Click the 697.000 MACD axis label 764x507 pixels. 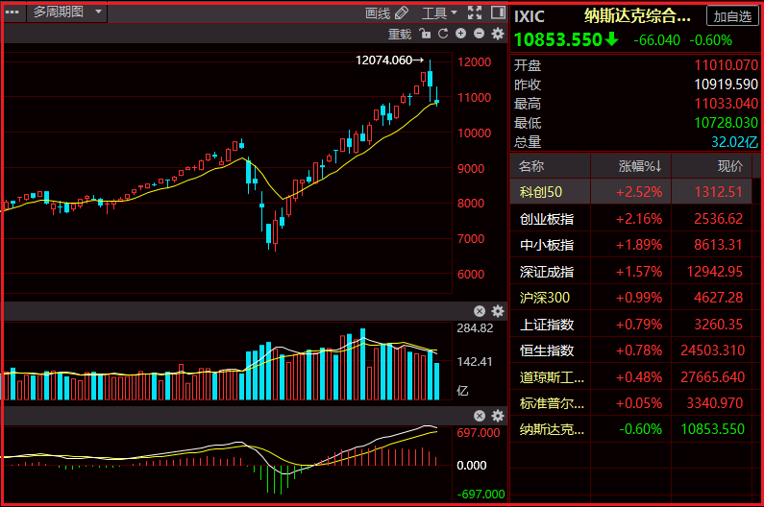(478, 433)
